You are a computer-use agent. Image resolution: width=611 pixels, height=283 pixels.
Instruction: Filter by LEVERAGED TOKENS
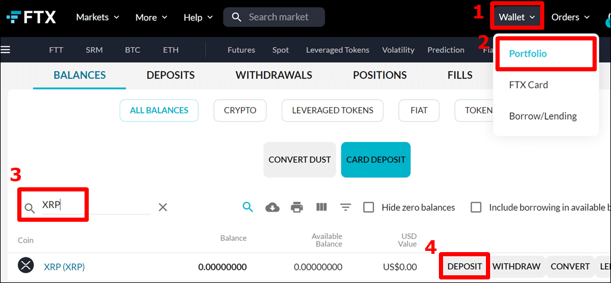pos(332,111)
